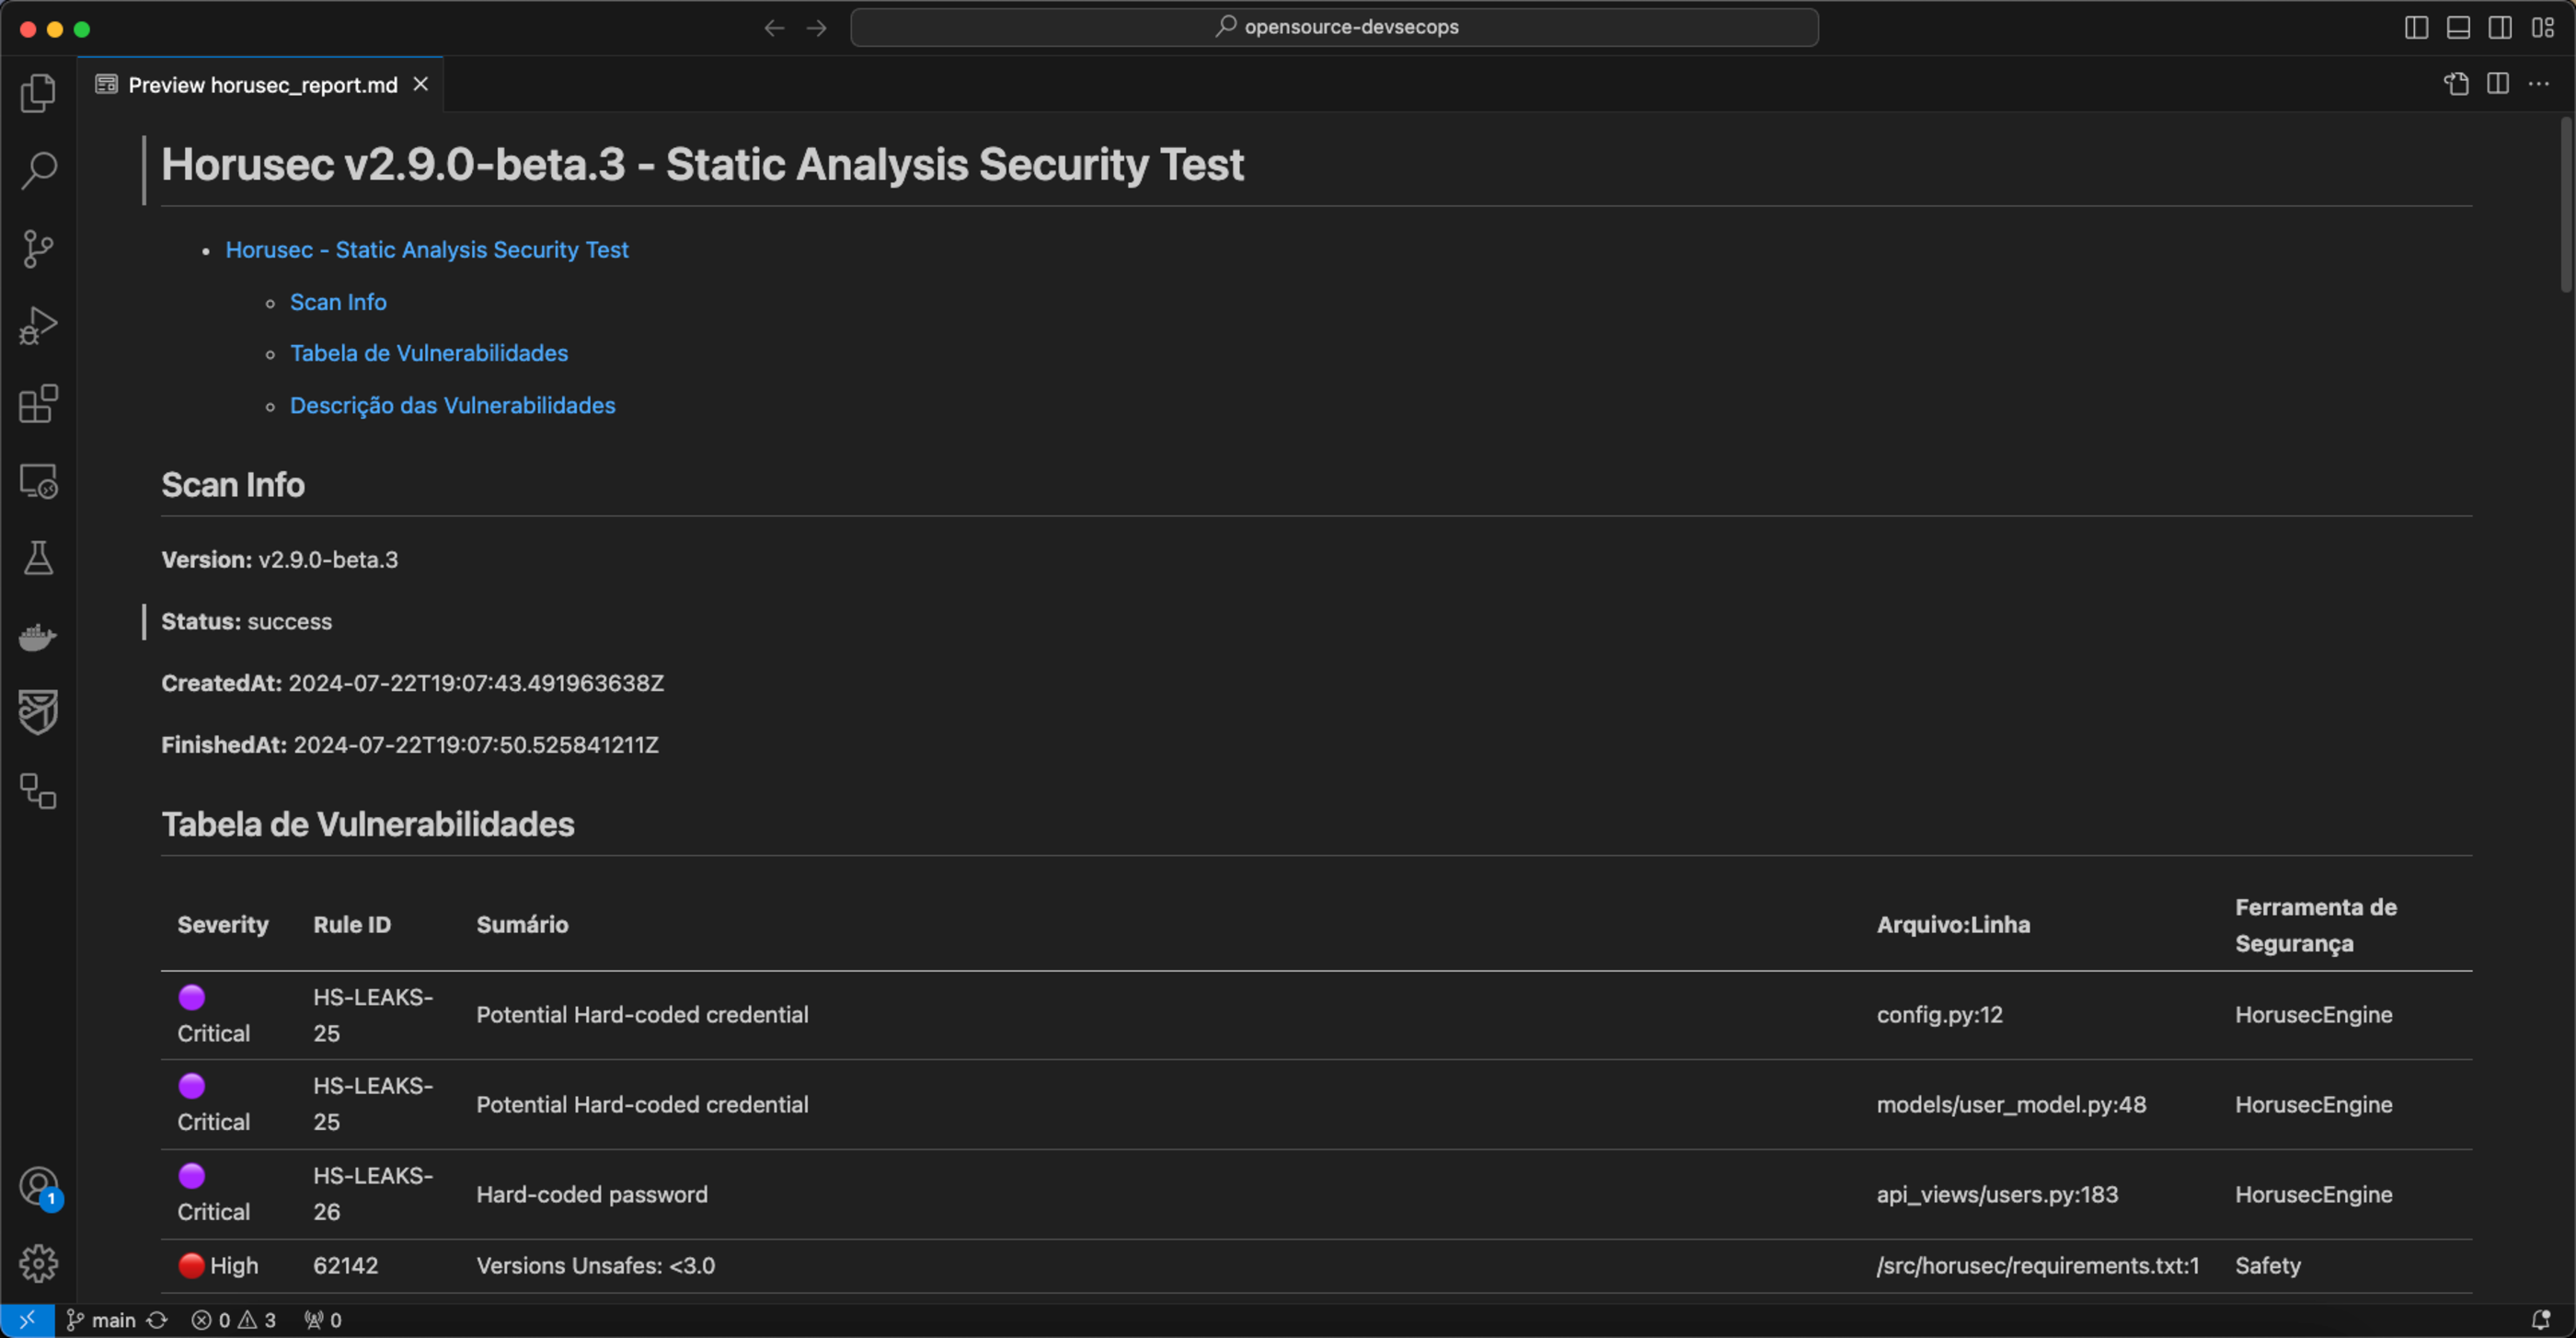Click the Status: success line
Image resolution: width=2576 pixels, height=1338 pixels.
coord(247,622)
